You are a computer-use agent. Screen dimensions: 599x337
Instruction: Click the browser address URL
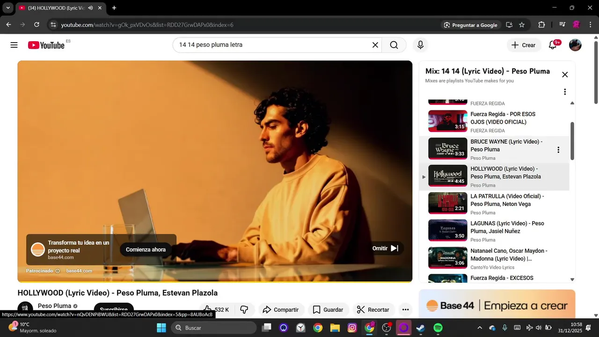[147, 25]
